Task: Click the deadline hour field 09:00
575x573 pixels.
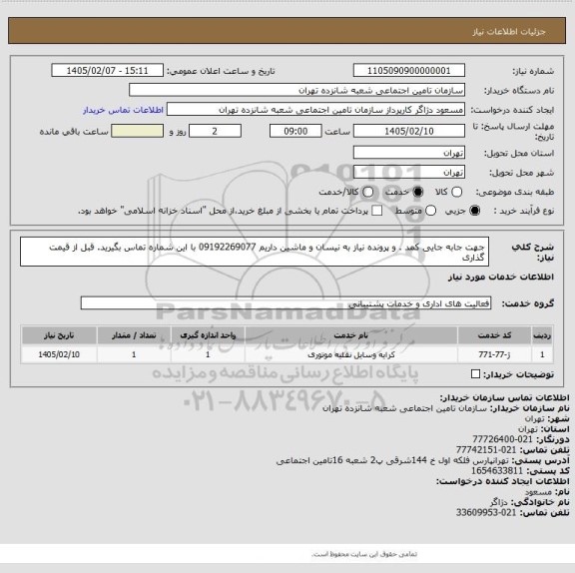Action: click(x=295, y=131)
